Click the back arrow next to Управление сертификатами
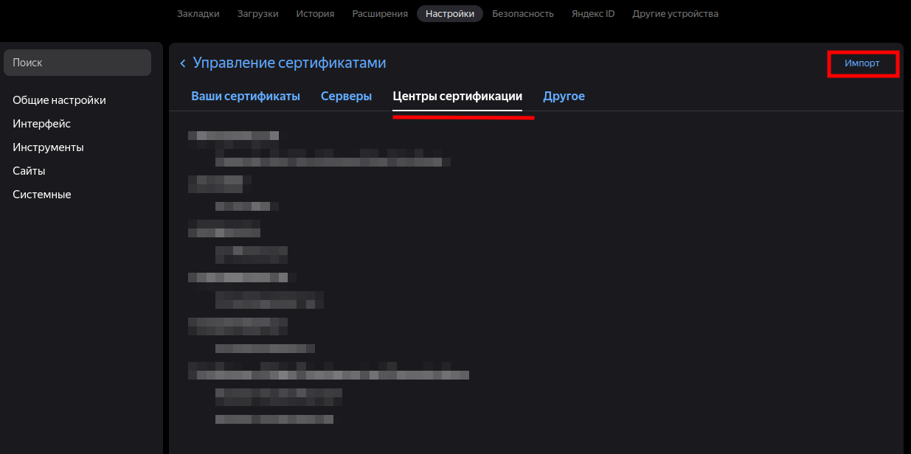This screenshot has width=911, height=454. [183, 64]
